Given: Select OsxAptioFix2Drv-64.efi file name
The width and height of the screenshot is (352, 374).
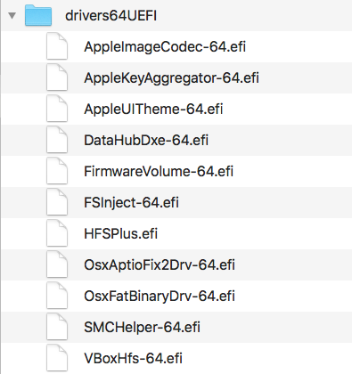Looking at the screenshot, I should click(160, 265).
